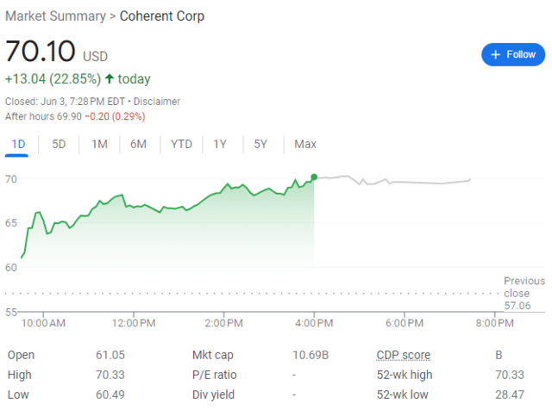
Task: Switch to the 5D tab
Action: [59, 144]
